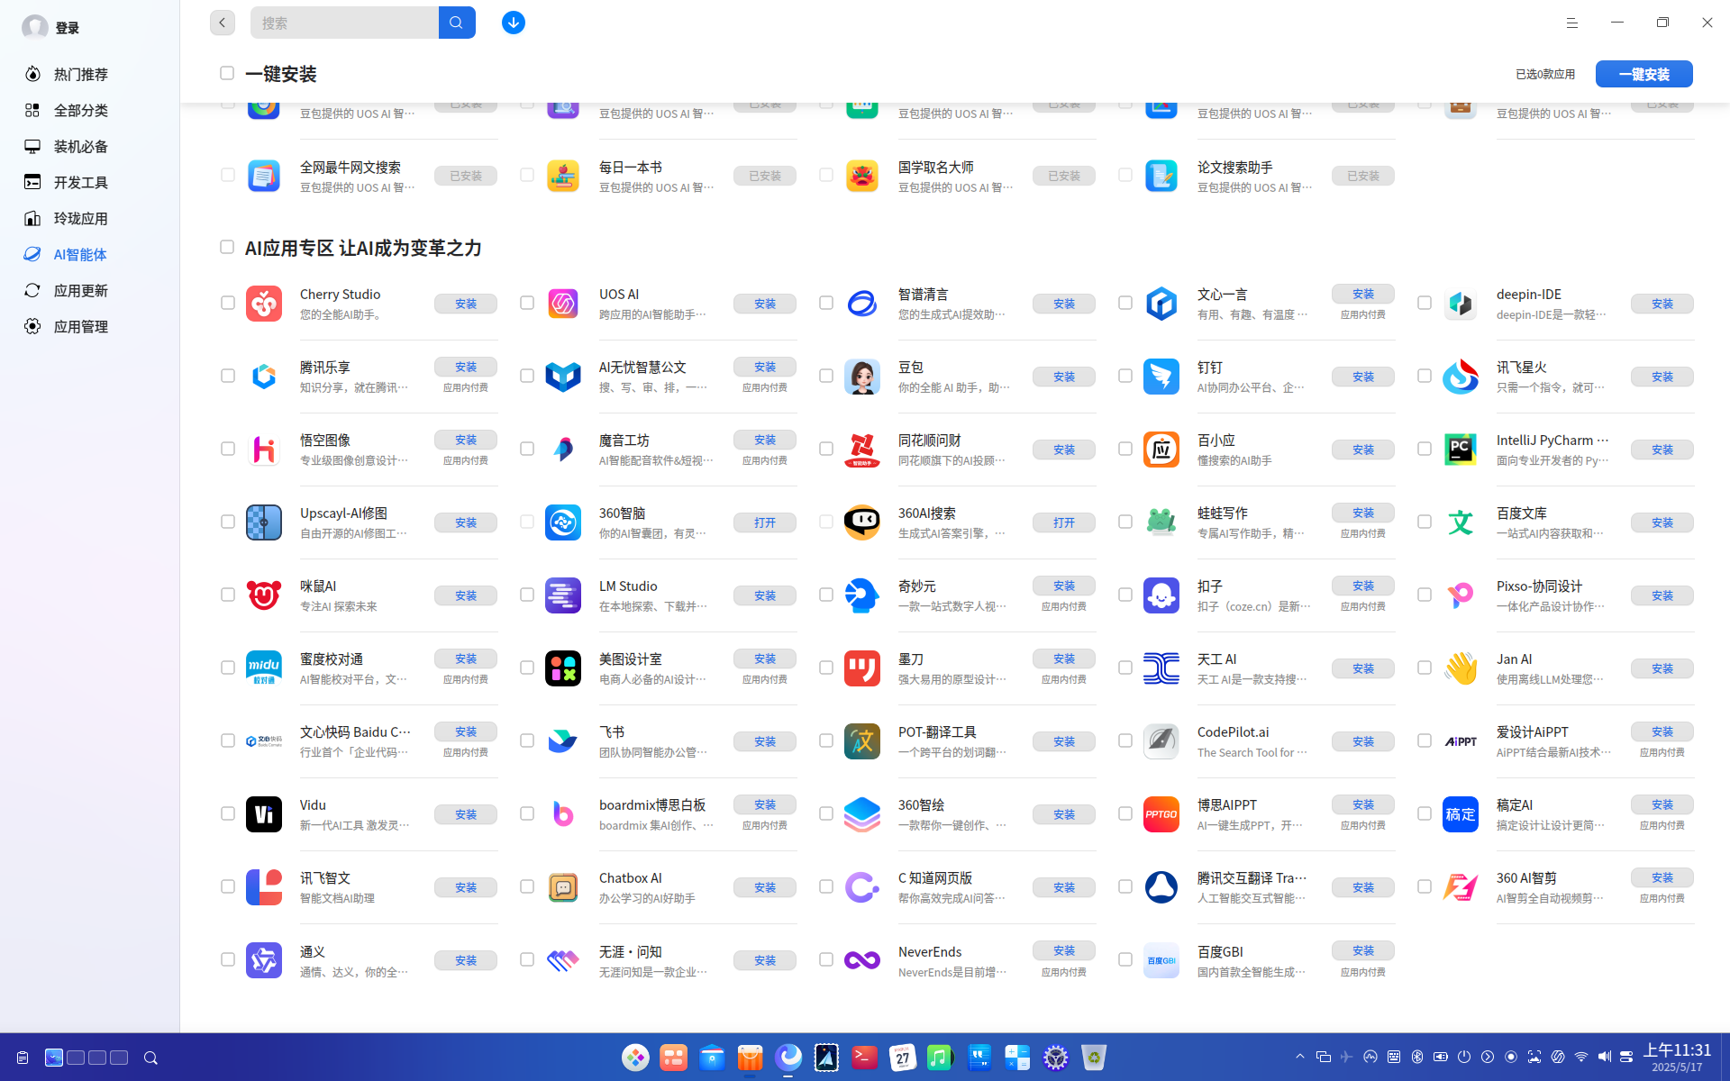The image size is (1730, 1081).
Task: Install Pixso-协同设计
Action: [x=1662, y=595]
